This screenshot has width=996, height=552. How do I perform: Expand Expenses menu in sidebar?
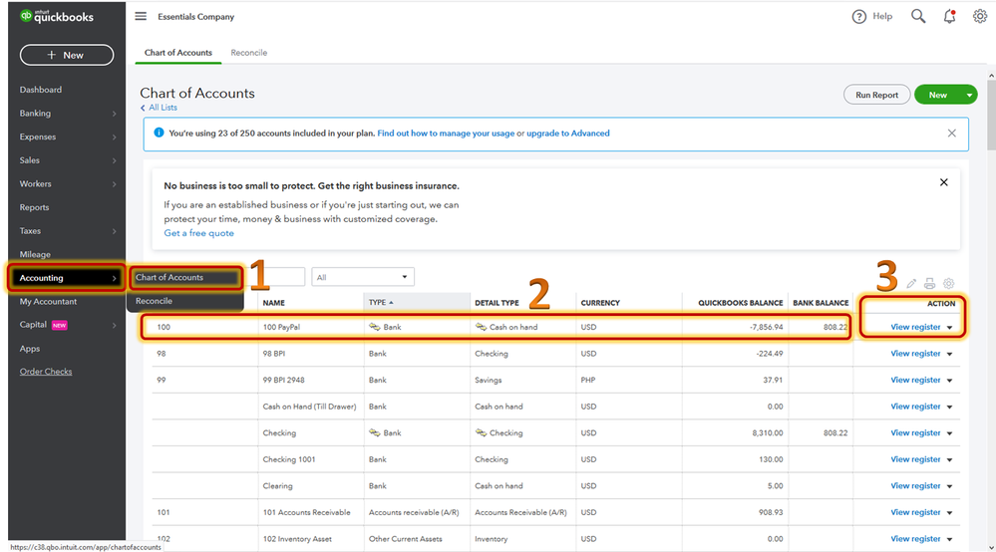[67, 137]
